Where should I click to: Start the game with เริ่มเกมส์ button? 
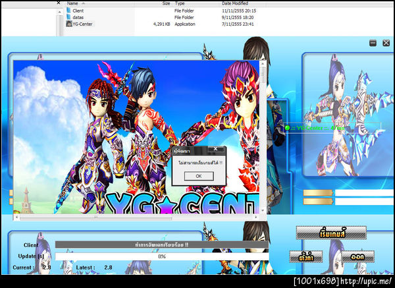332,233
